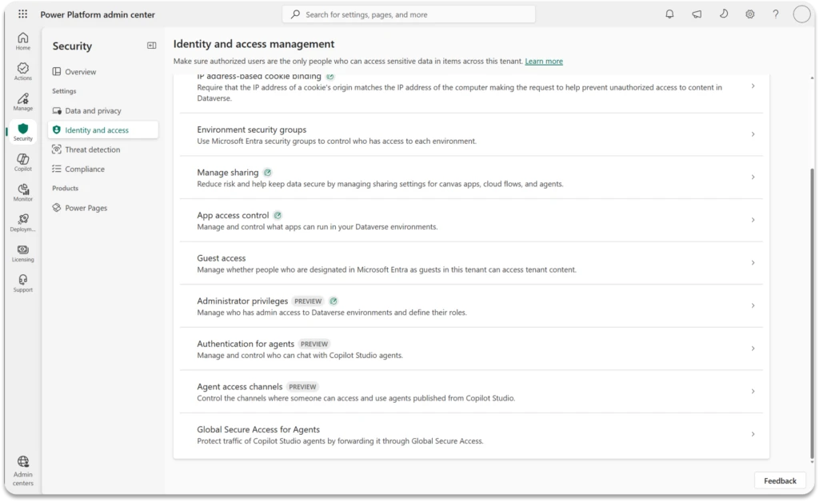Select the Security shield in left rail

pos(22,132)
